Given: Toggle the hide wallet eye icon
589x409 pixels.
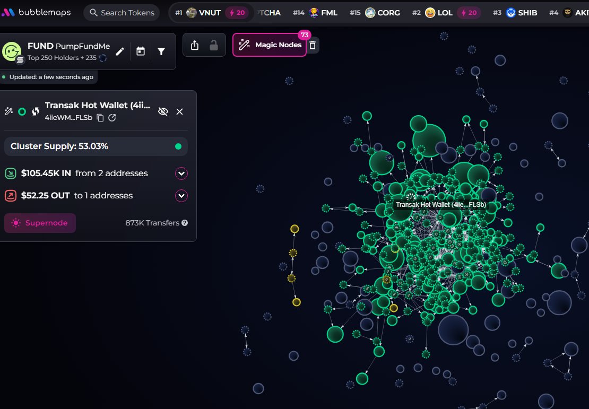Looking at the screenshot, I should [x=163, y=111].
